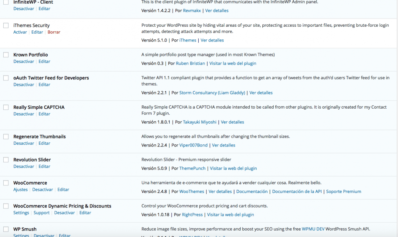The width and height of the screenshot is (398, 237).
Task: View details of oAuth Twitter Feed plugin
Action: [x=261, y=93]
